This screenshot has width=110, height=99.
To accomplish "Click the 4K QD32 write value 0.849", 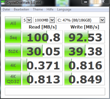I will (x=85, y=79).
